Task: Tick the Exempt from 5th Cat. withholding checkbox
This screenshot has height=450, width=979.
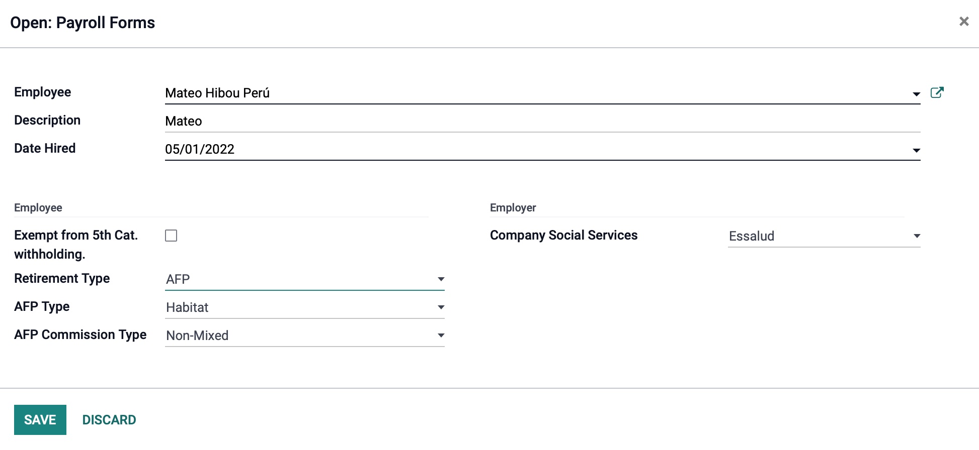Action: click(x=171, y=236)
